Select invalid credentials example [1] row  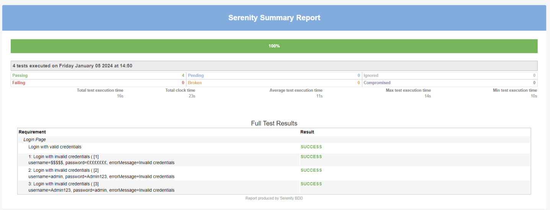(x=274, y=160)
